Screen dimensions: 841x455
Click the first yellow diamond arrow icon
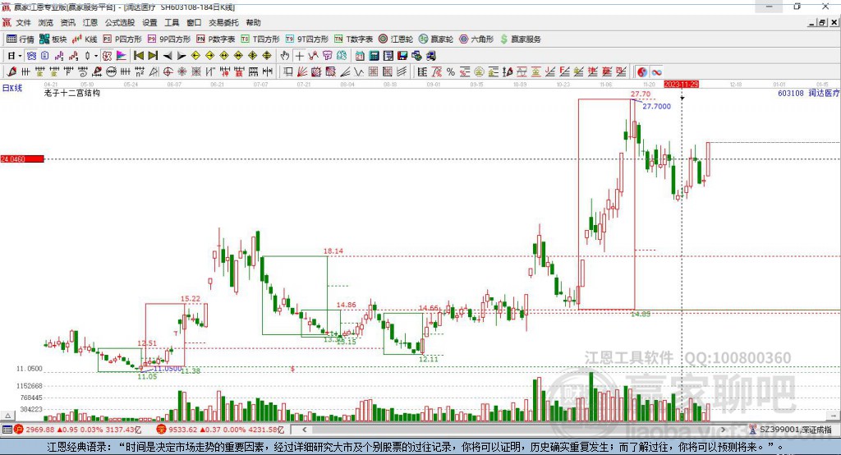click(195, 56)
